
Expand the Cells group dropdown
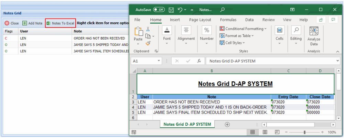(x=279, y=43)
